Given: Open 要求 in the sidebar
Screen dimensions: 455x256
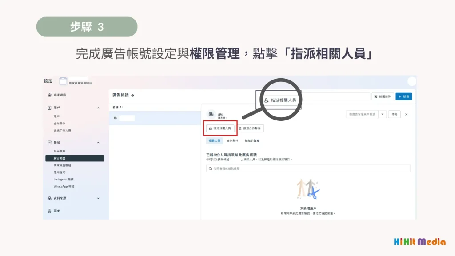Looking at the screenshot, I should (x=56, y=211).
